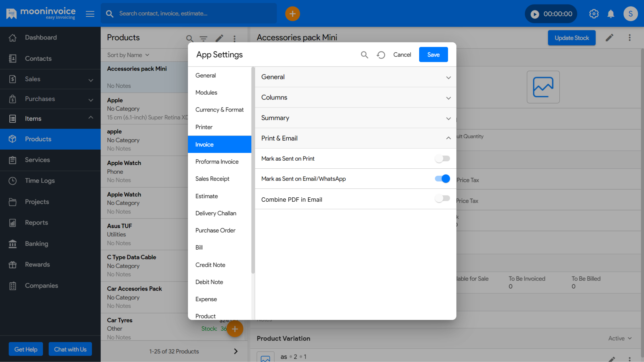Click Chat with Us button
The height and width of the screenshot is (362, 644).
70,349
